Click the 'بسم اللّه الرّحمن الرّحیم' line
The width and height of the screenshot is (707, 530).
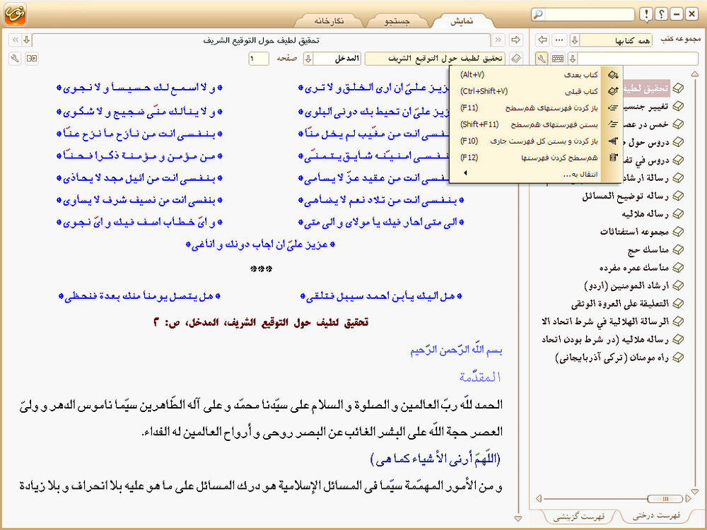pos(456,351)
